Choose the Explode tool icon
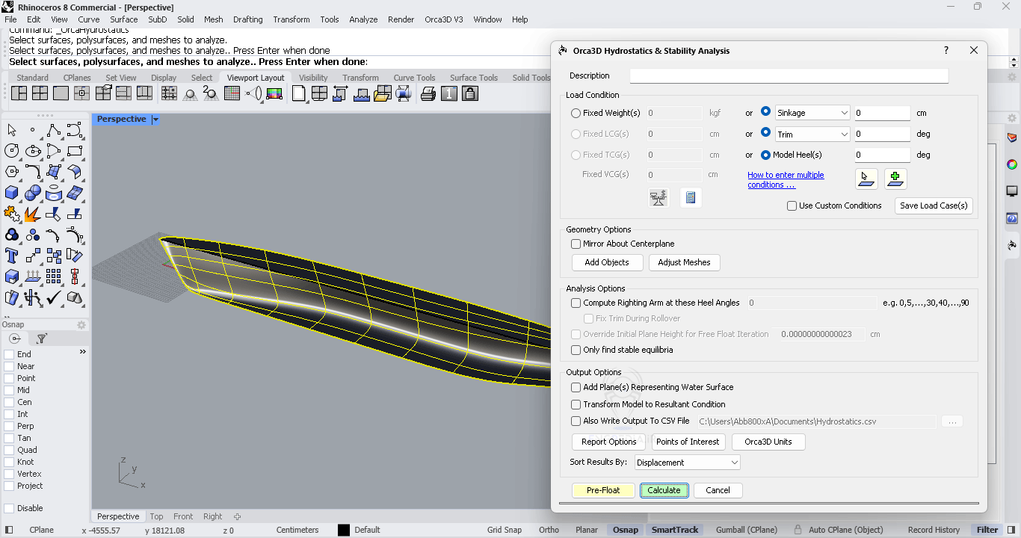The image size is (1021, 538). tap(32, 214)
